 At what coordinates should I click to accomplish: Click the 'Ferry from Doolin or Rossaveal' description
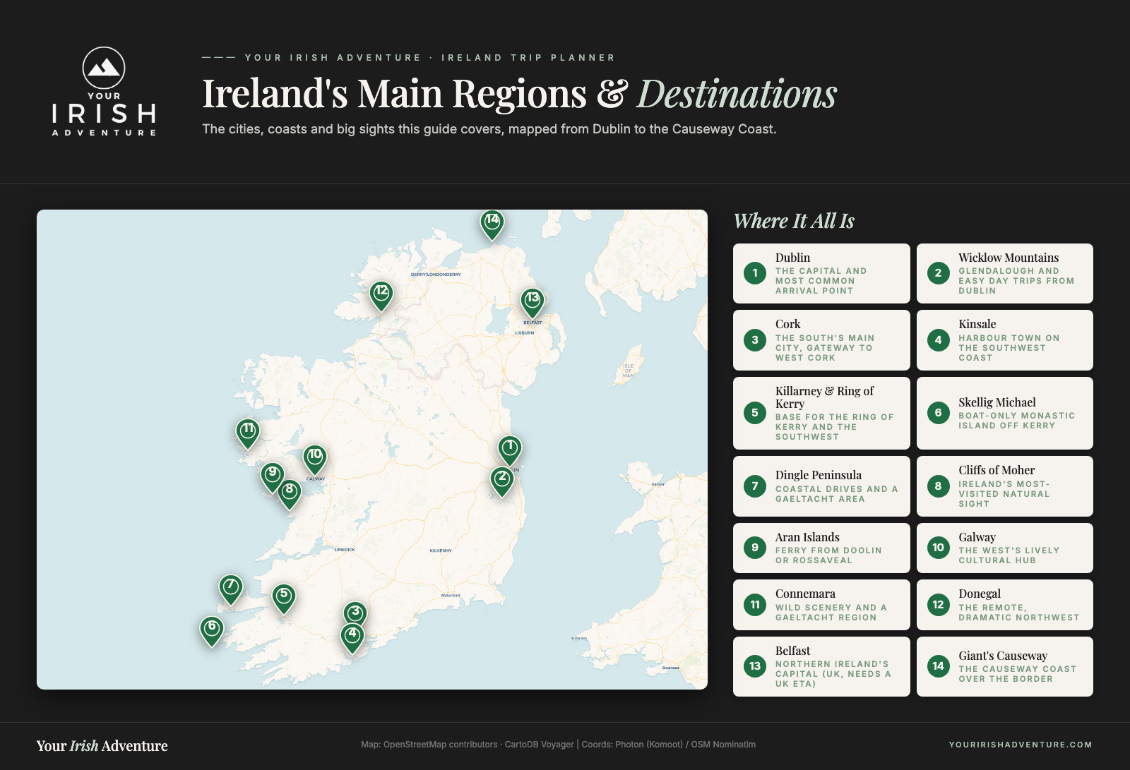point(828,555)
